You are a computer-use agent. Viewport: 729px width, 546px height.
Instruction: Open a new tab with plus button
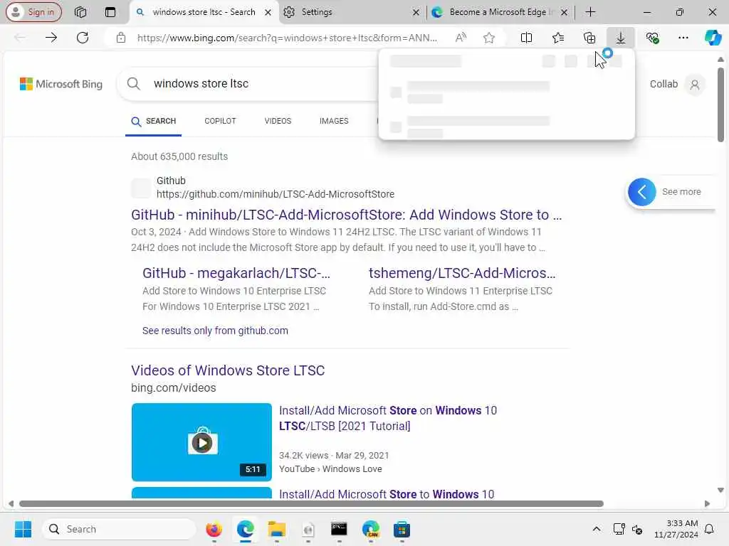[x=590, y=12]
